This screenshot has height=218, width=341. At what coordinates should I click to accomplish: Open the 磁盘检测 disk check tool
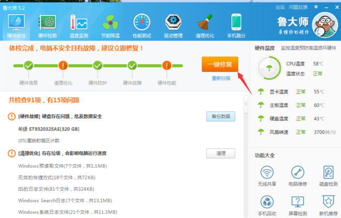tap(328, 177)
